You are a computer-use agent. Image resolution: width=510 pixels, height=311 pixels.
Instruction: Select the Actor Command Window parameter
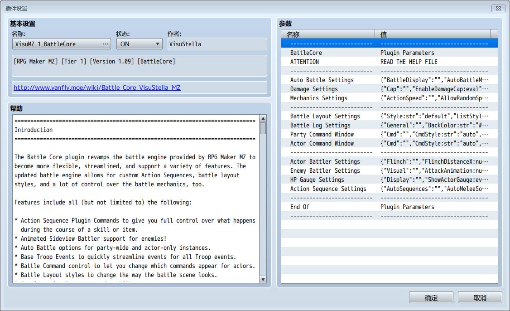click(390, 143)
